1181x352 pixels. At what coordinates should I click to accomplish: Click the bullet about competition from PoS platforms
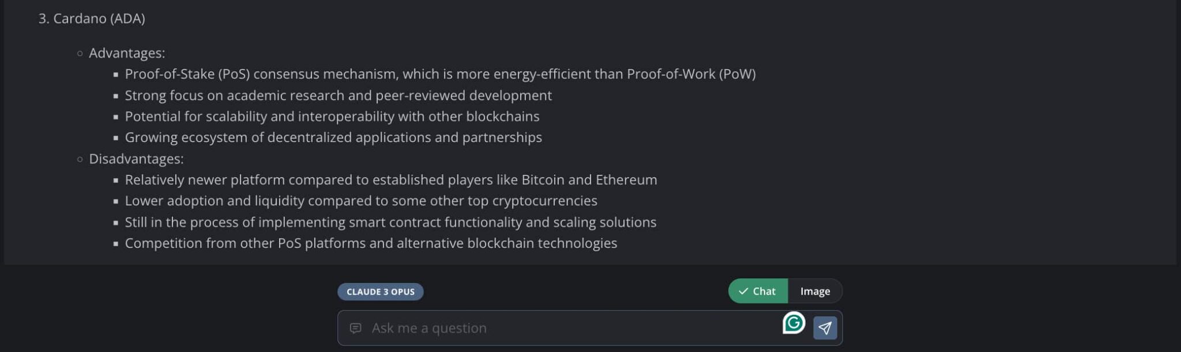[x=371, y=243]
